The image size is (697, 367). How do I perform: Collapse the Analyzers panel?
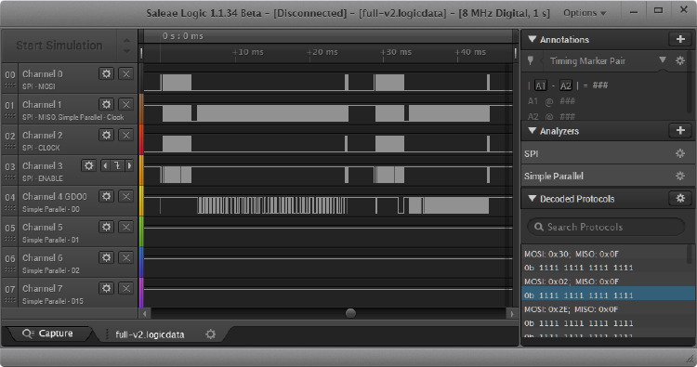click(533, 131)
